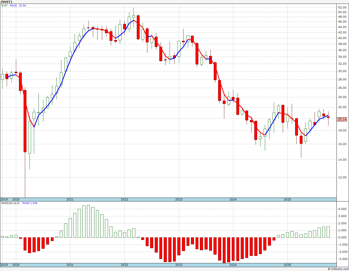Select the 16.00 price axis label
This screenshot has height=271, width=349.
342,144
